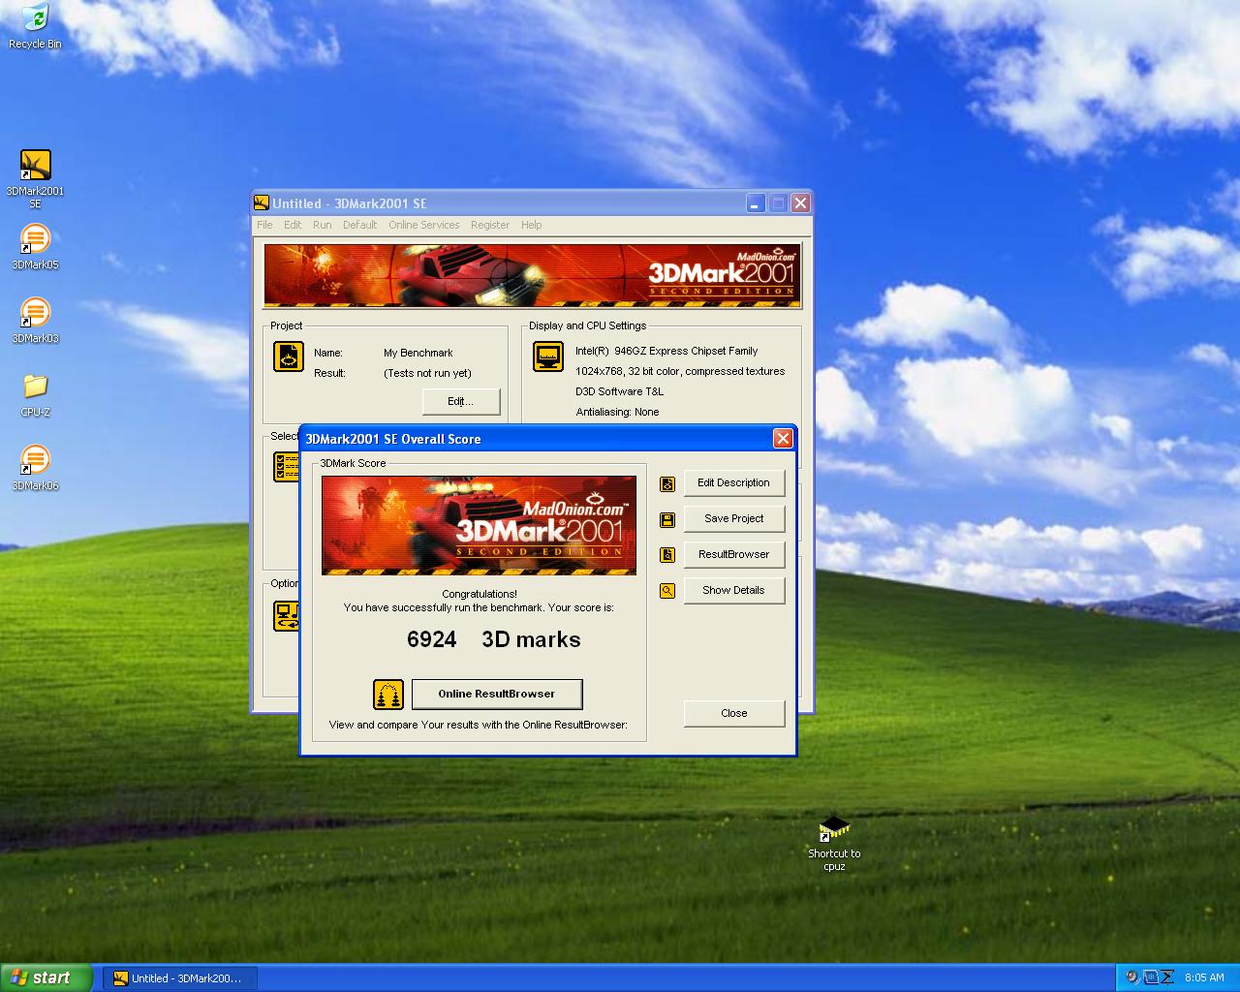Screen dimensions: 1240x992
Task: Click the 1024x768, 32 bit color text
Action: click(680, 372)
